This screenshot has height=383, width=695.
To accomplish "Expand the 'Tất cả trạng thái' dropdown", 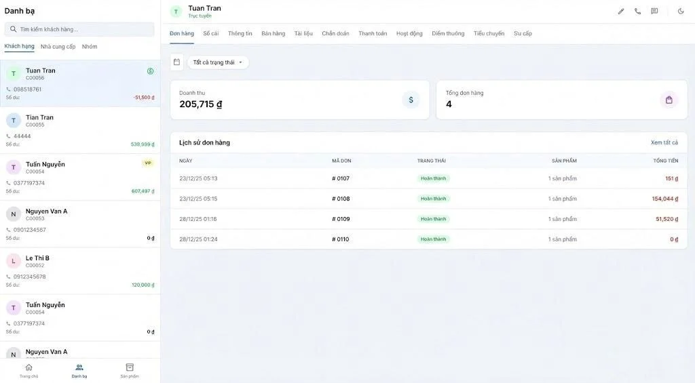I will click(x=217, y=62).
